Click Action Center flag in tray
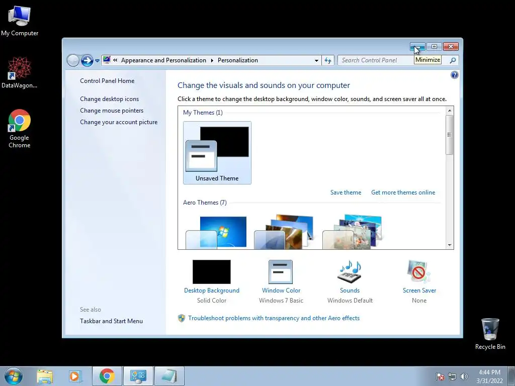 [x=440, y=376]
